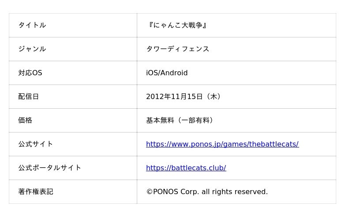The width and height of the screenshot is (353, 217).
Task: Click the 基本無料（一部有料） price text
Action: tap(180, 121)
